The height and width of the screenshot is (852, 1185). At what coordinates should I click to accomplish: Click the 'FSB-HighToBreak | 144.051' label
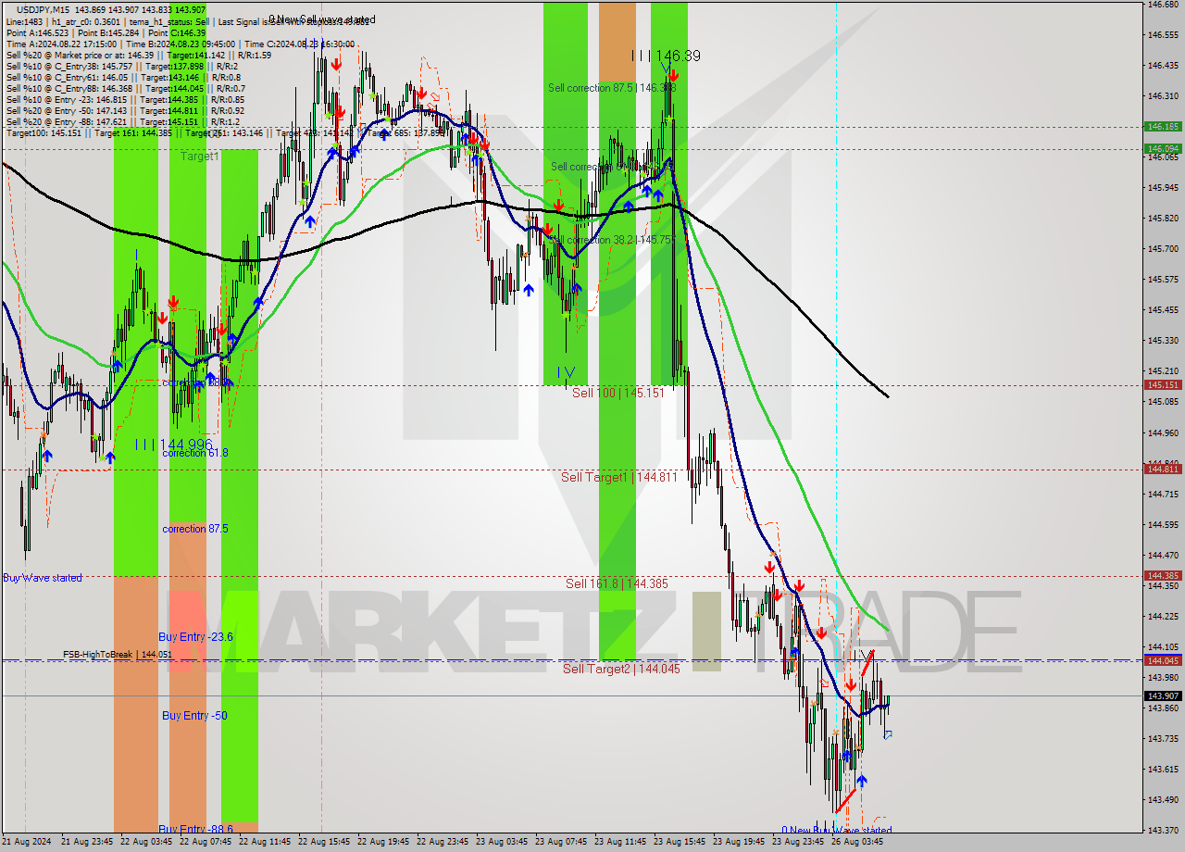click(118, 655)
